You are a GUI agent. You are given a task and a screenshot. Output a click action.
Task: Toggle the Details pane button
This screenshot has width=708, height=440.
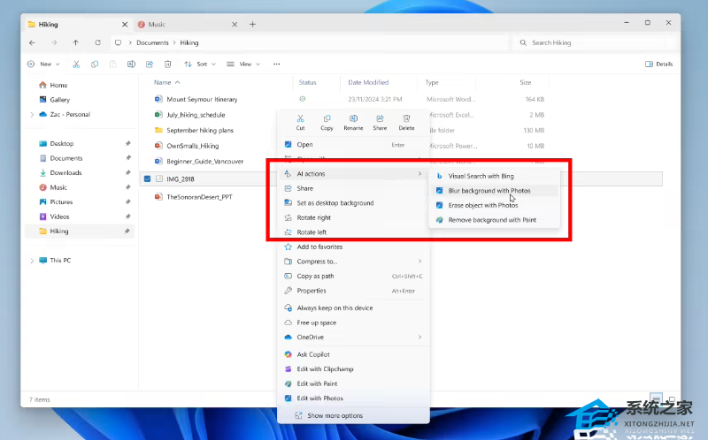tap(658, 64)
